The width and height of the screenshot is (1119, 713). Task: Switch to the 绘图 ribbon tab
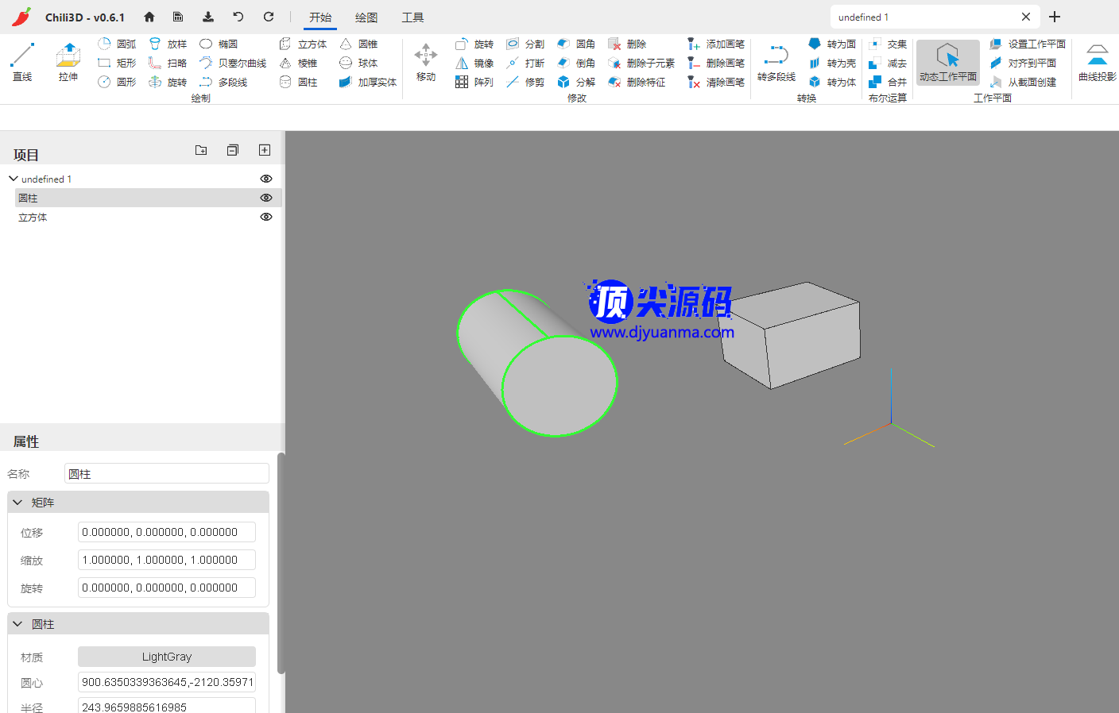tap(366, 17)
